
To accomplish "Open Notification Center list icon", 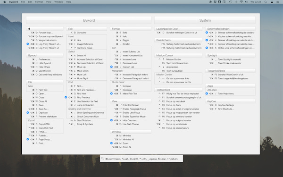I will (278, 2).
